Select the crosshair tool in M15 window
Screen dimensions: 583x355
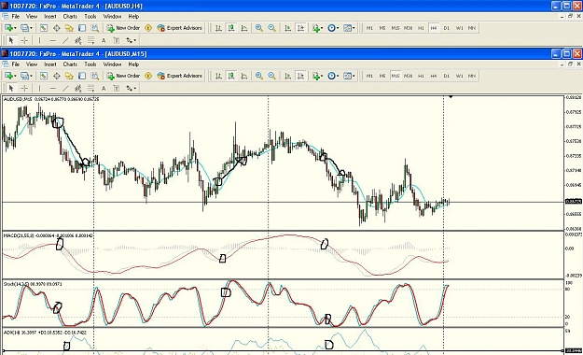click(x=24, y=89)
